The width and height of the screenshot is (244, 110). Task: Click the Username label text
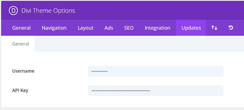[23, 71]
